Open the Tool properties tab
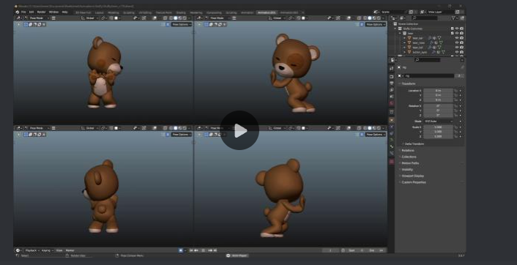 coord(392,69)
